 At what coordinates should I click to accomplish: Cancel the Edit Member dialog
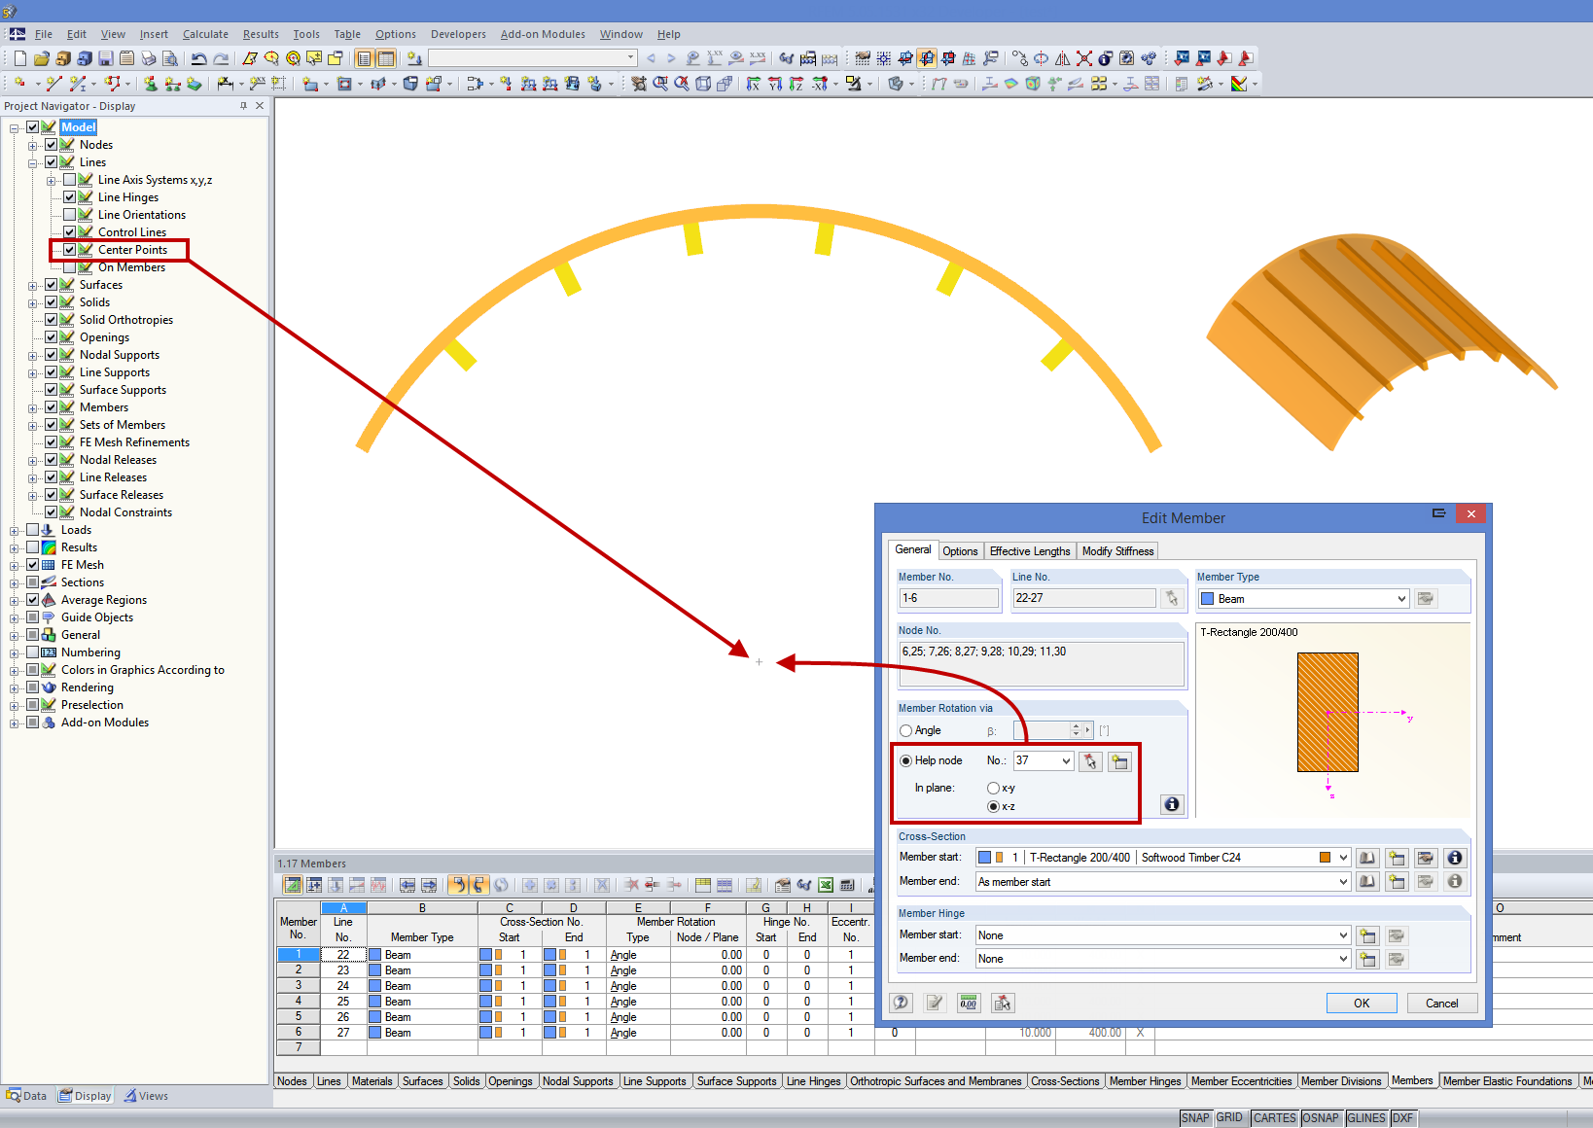click(x=1441, y=1003)
